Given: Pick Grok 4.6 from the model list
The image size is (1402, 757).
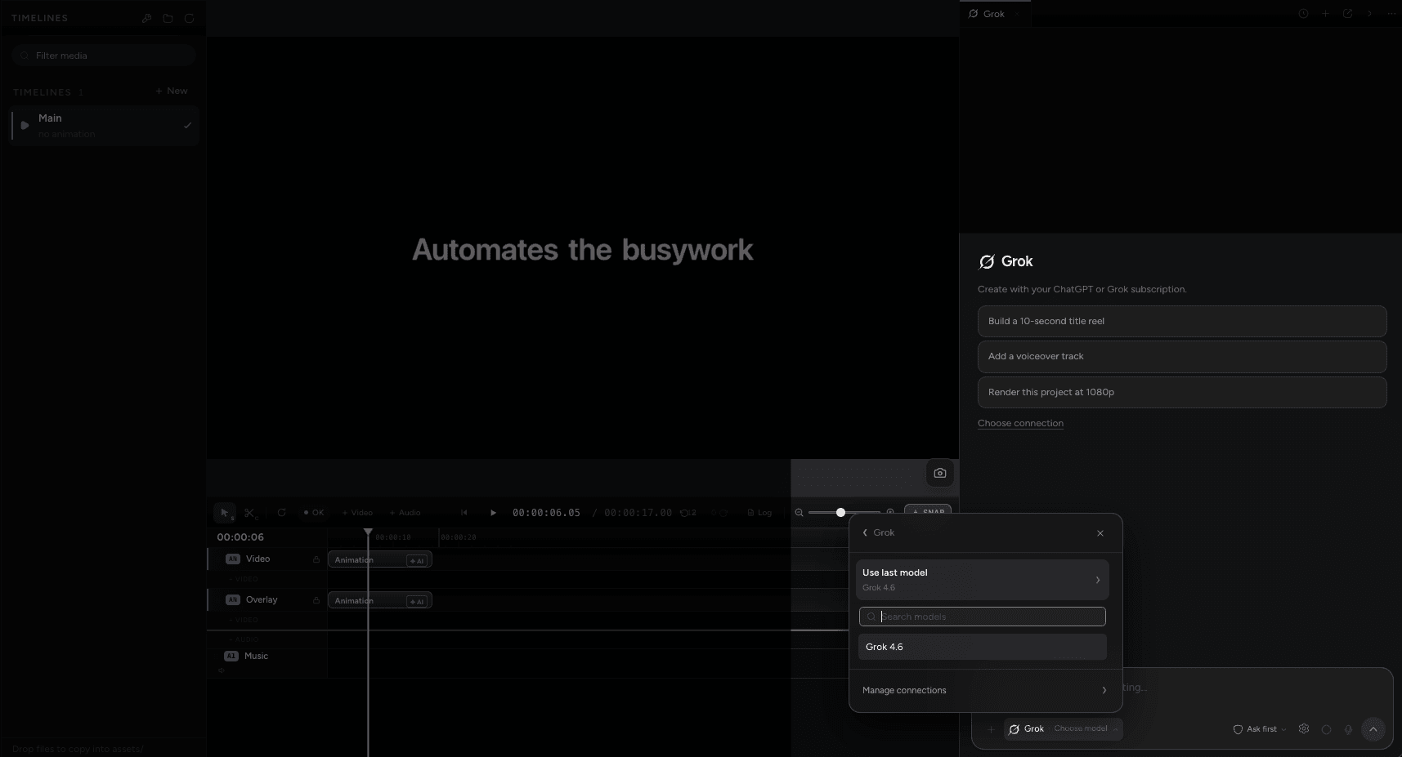Looking at the screenshot, I should (x=983, y=647).
